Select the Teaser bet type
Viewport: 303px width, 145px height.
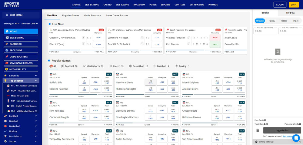point(284,21)
